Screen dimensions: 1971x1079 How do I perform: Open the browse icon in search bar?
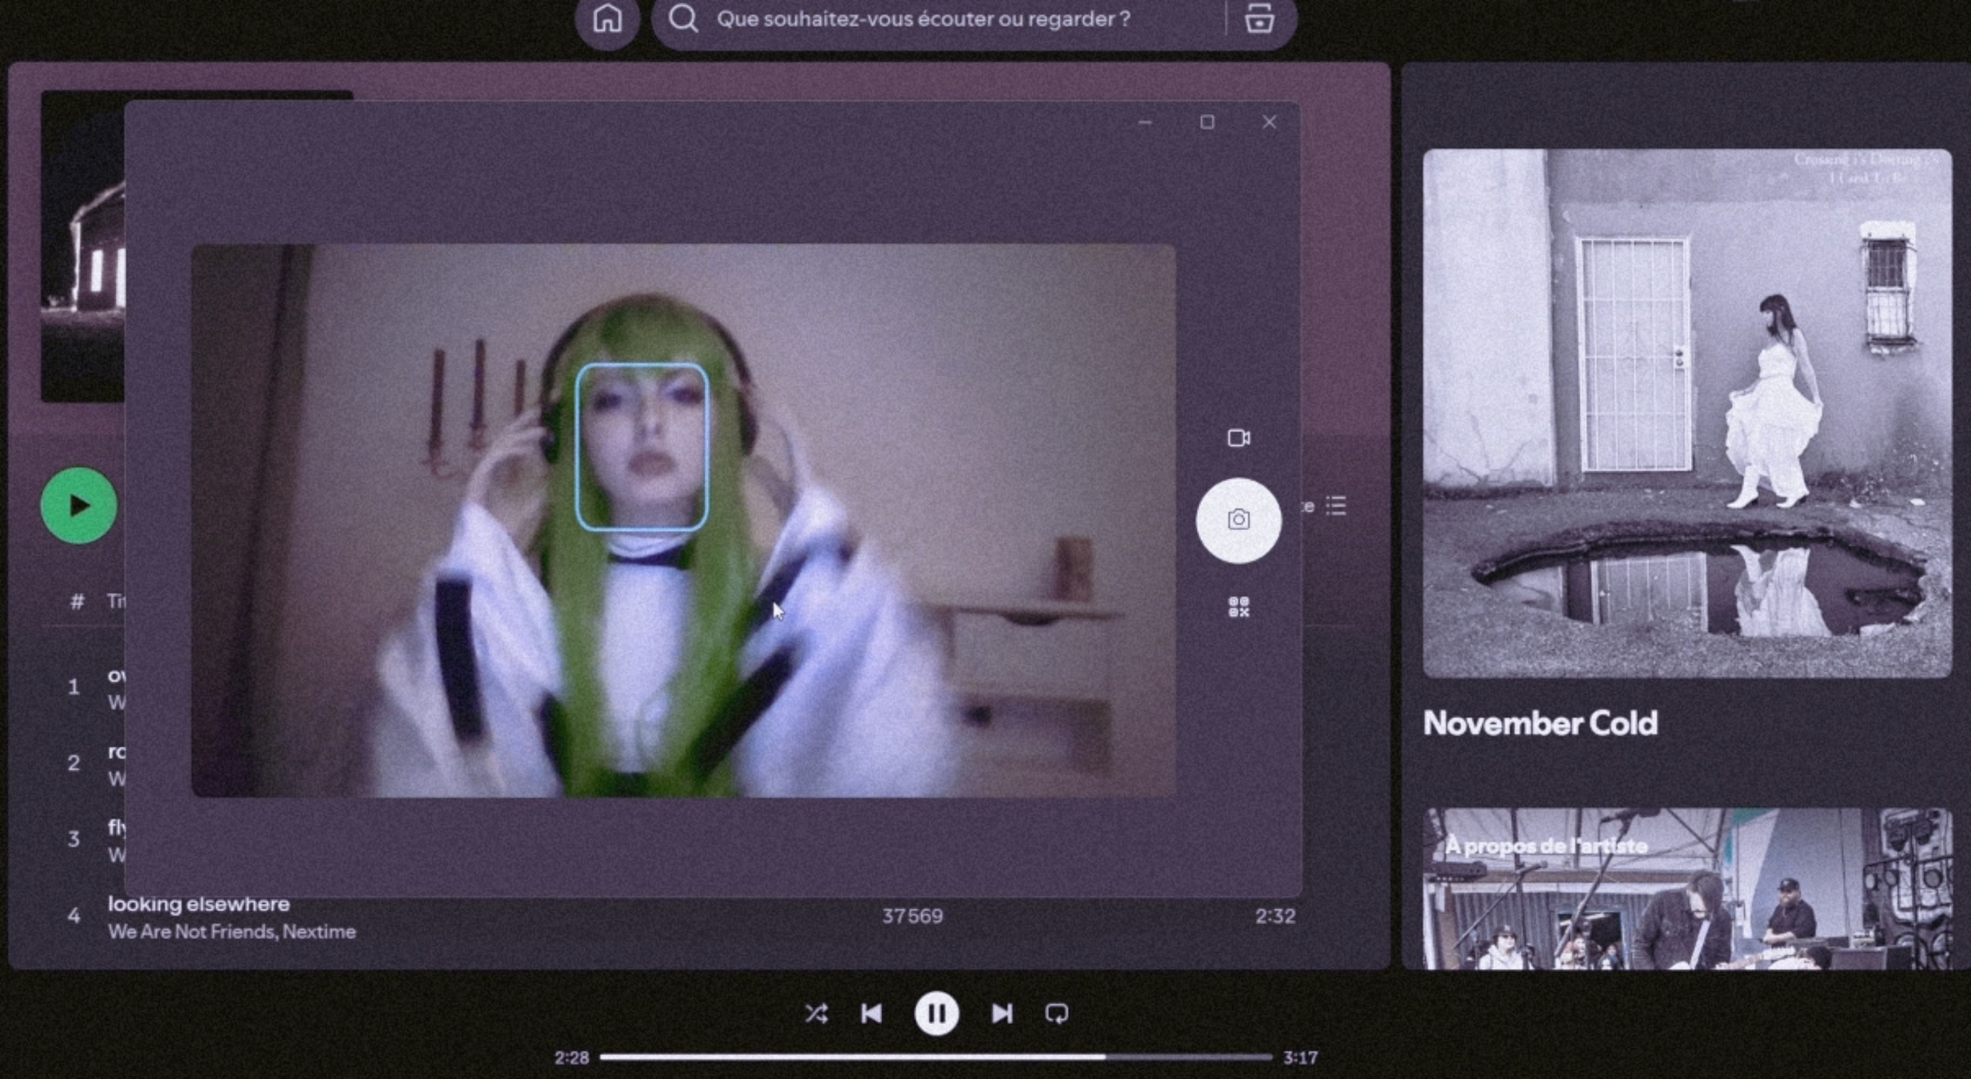(x=1258, y=19)
